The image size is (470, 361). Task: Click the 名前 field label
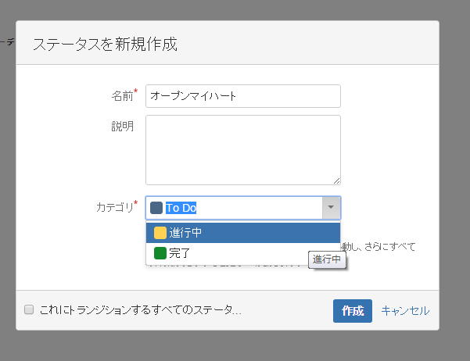pos(122,96)
